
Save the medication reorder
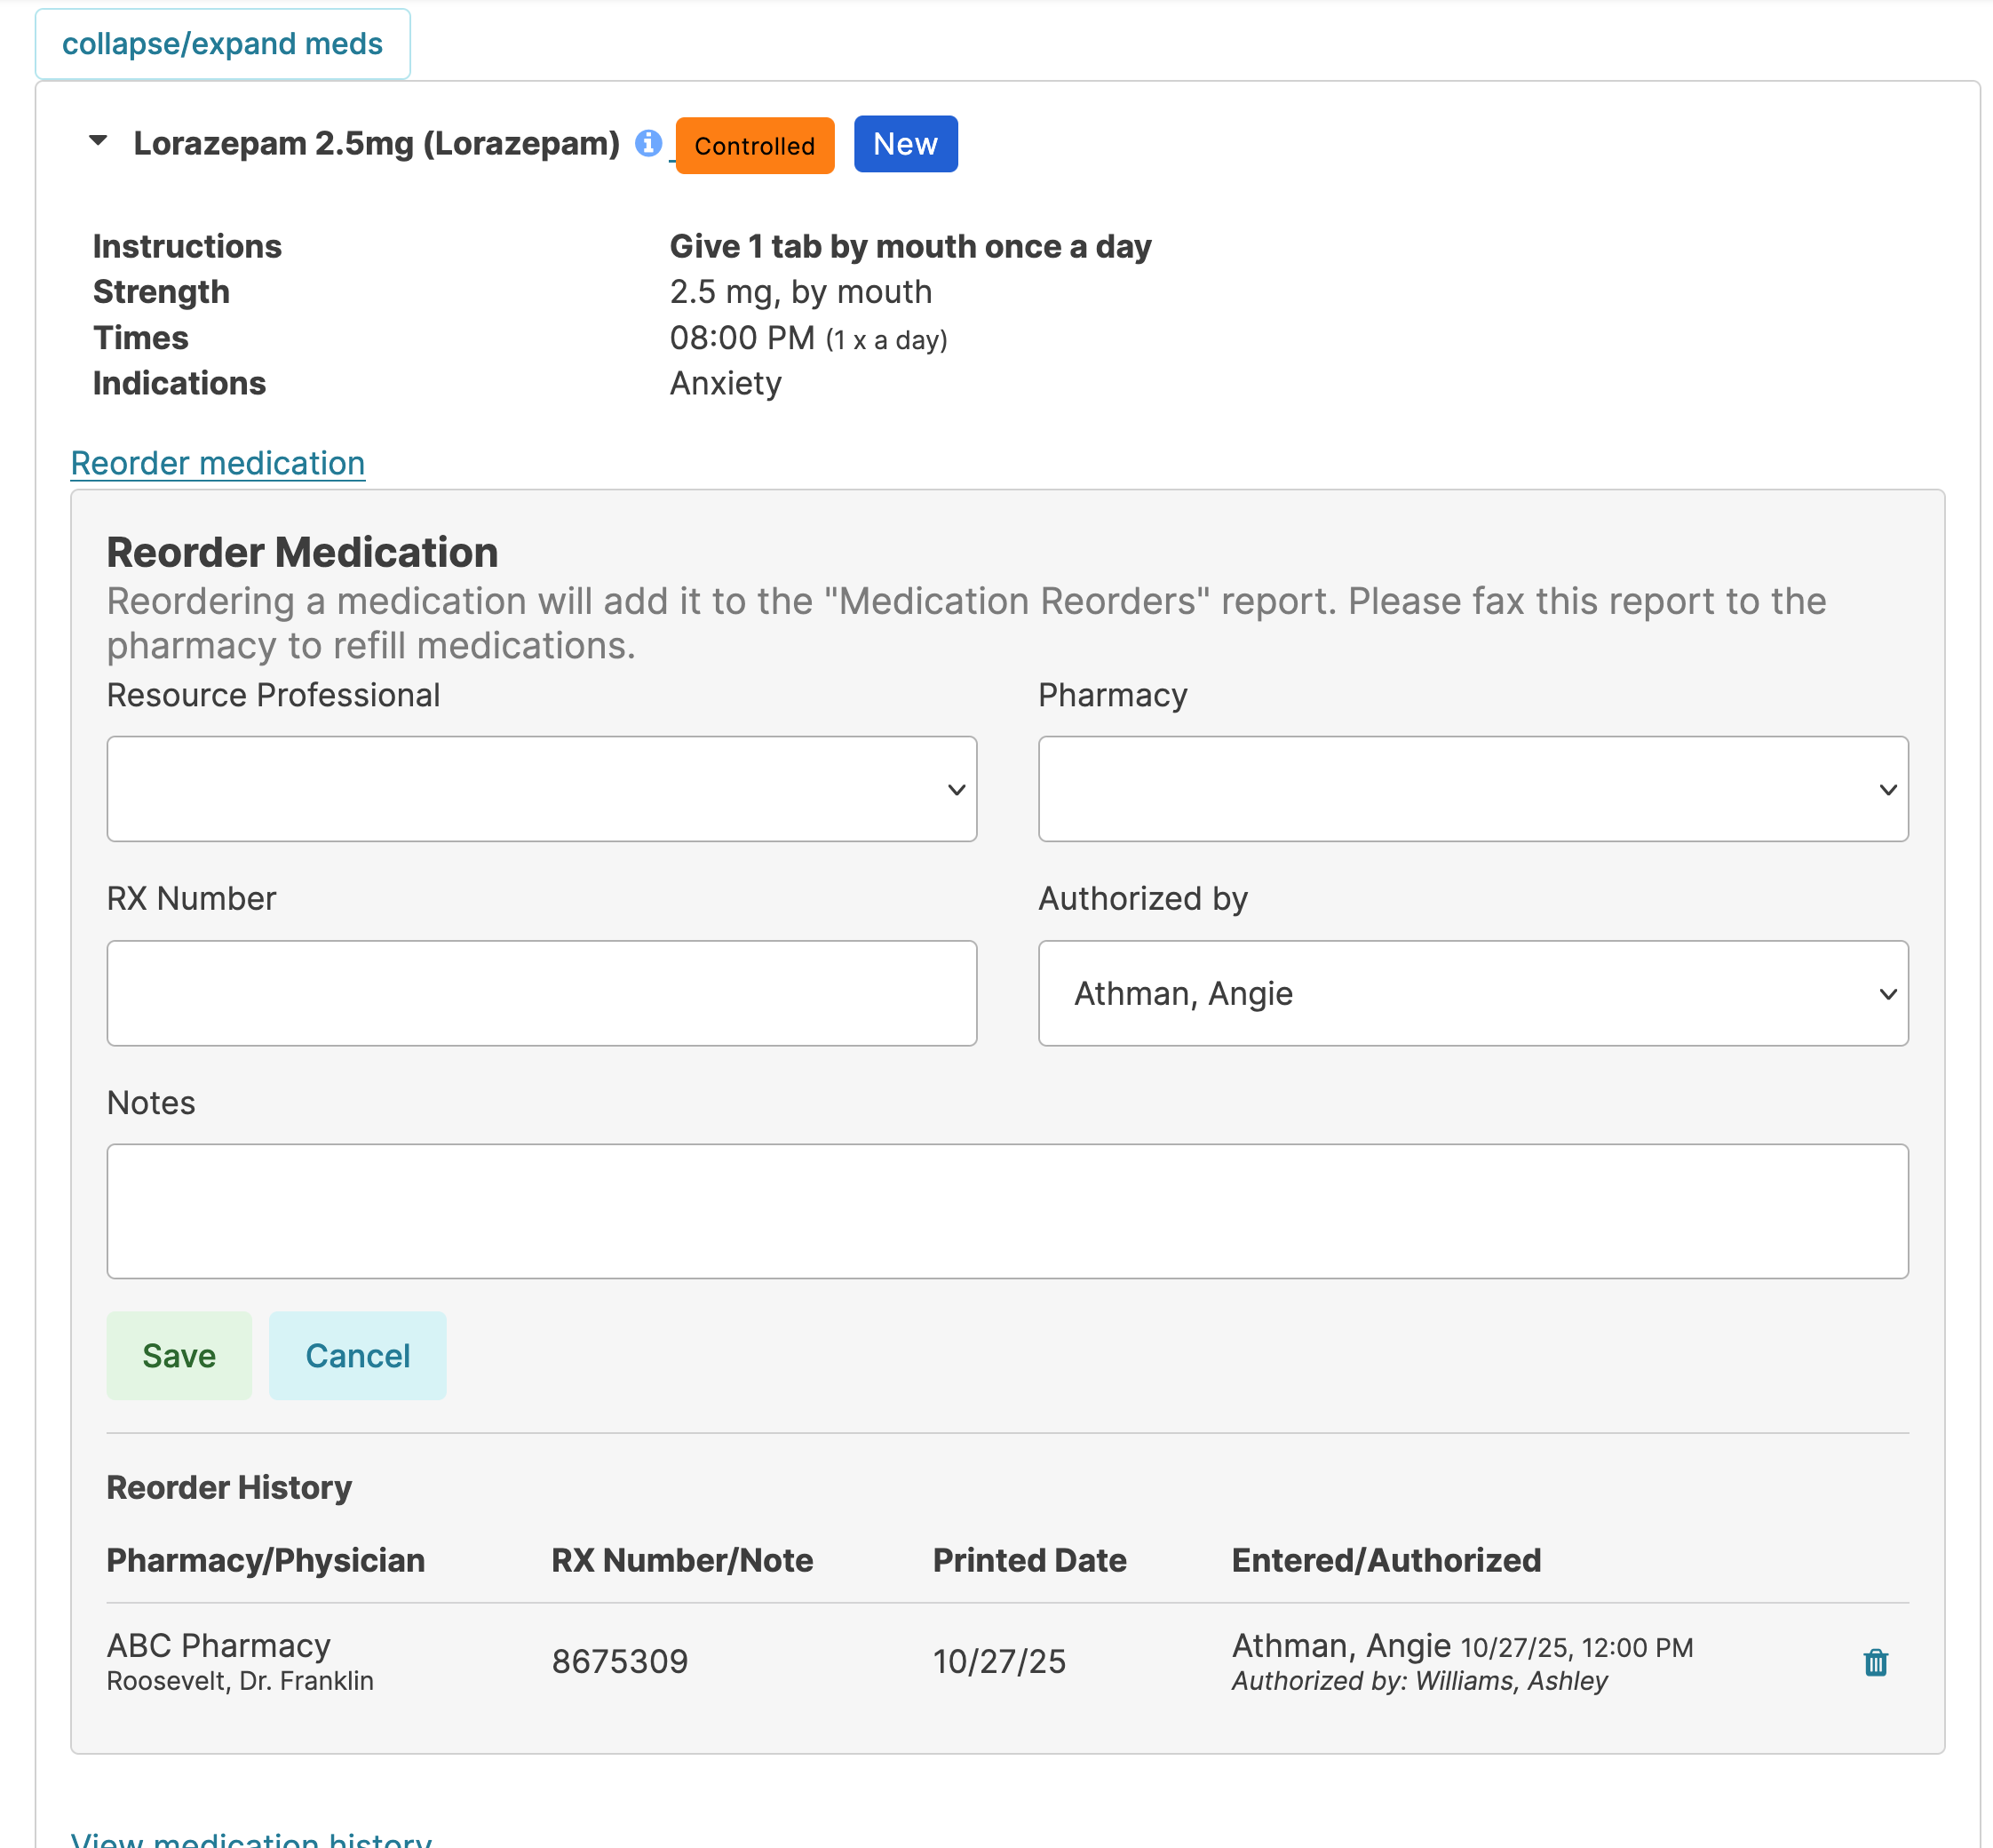pyautogui.click(x=179, y=1355)
